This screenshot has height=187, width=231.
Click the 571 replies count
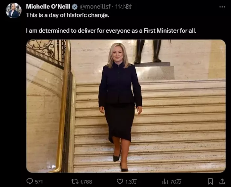[x=39, y=181]
